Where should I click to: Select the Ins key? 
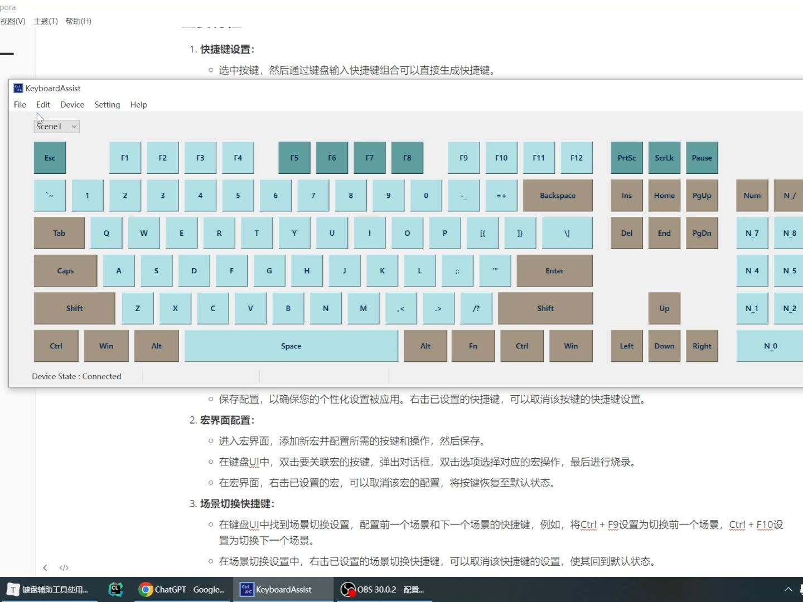627,196
